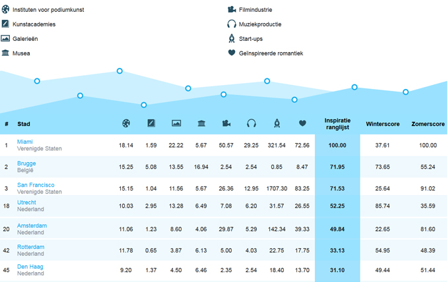Open the Brugge city link
The width and height of the screenshot is (447, 282).
[x=26, y=163]
